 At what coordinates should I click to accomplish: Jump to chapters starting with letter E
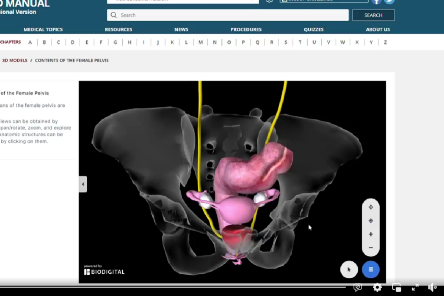tap(87, 42)
